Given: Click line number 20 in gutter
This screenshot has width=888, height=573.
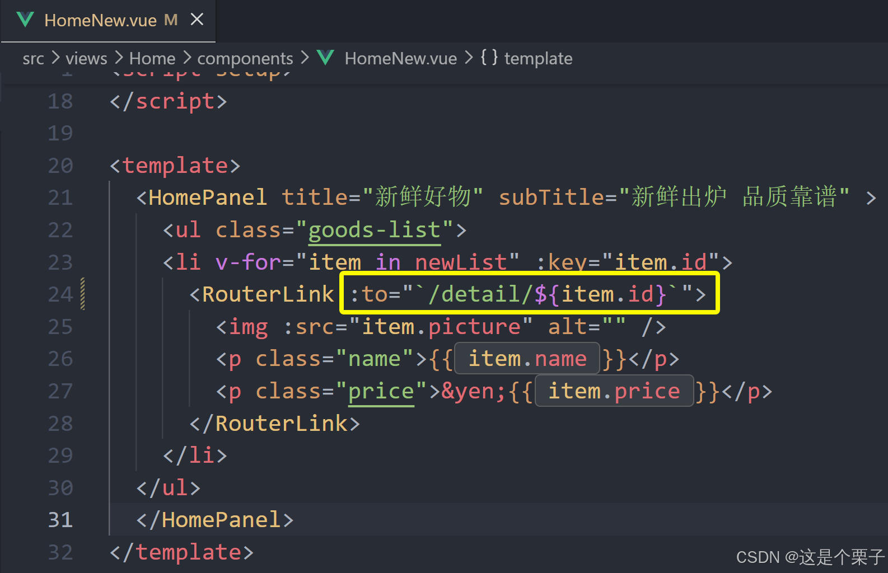Looking at the screenshot, I should click(60, 166).
